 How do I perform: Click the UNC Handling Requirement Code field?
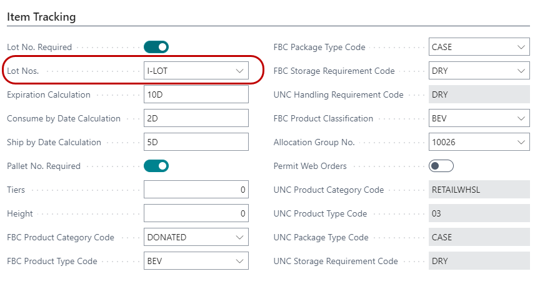[x=479, y=95]
